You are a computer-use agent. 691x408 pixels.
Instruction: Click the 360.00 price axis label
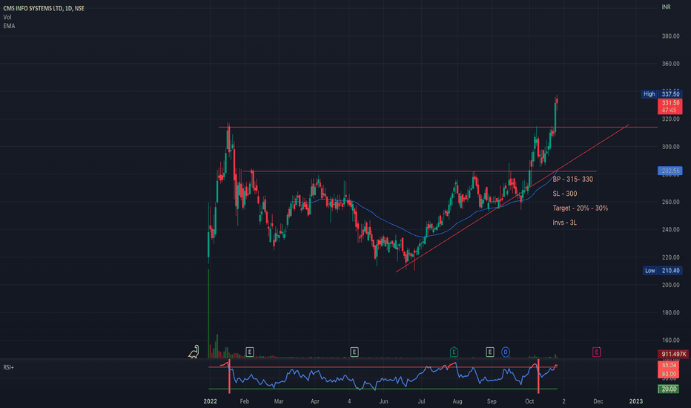[x=670, y=64]
